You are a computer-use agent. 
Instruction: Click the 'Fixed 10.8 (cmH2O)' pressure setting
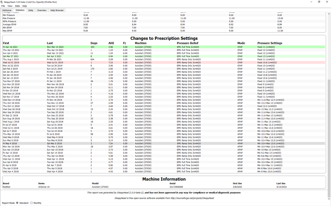267,75
